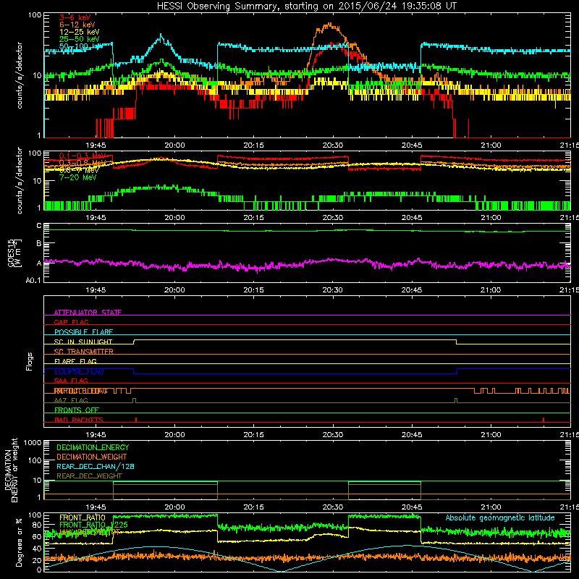The height and width of the screenshot is (579, 579).
Task: Select the Absolute geomagnetic latitude label
Action: point(500,518)
